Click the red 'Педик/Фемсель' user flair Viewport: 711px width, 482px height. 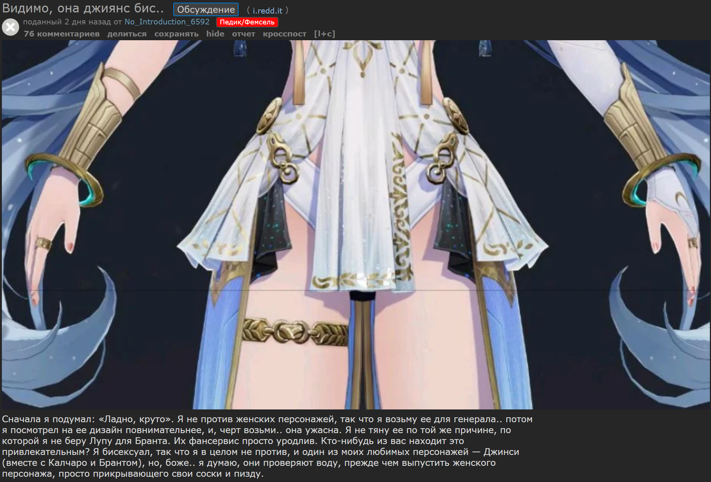(247, 22)
